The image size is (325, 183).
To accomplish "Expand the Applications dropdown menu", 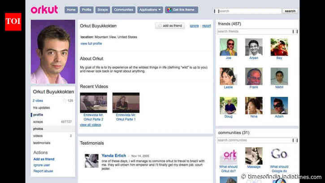I will (150, 10).
